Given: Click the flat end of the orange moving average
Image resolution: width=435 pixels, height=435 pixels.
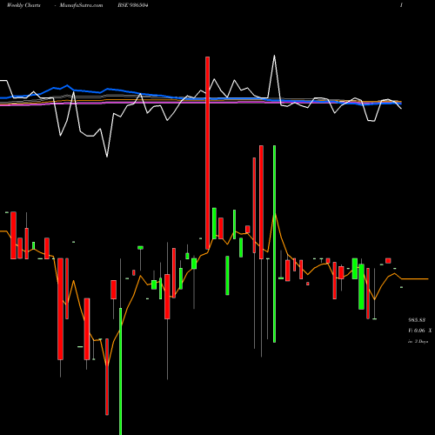Looking at the screenshot, I should (415, 278).
